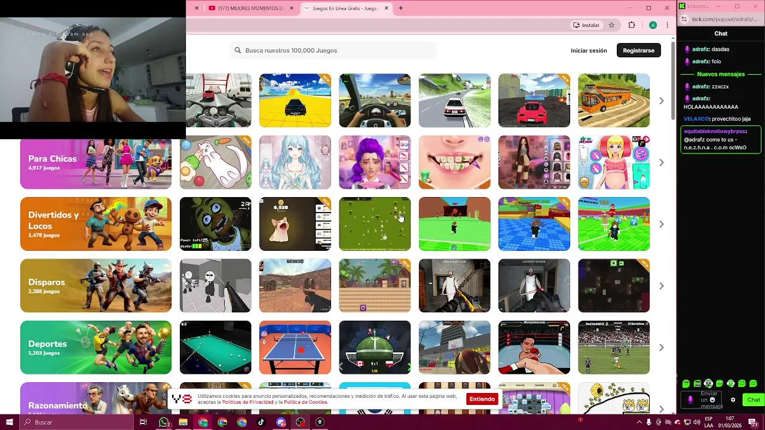
Task: Show more Divertidos y Locos games with the arrow
Action: (661, 224)
